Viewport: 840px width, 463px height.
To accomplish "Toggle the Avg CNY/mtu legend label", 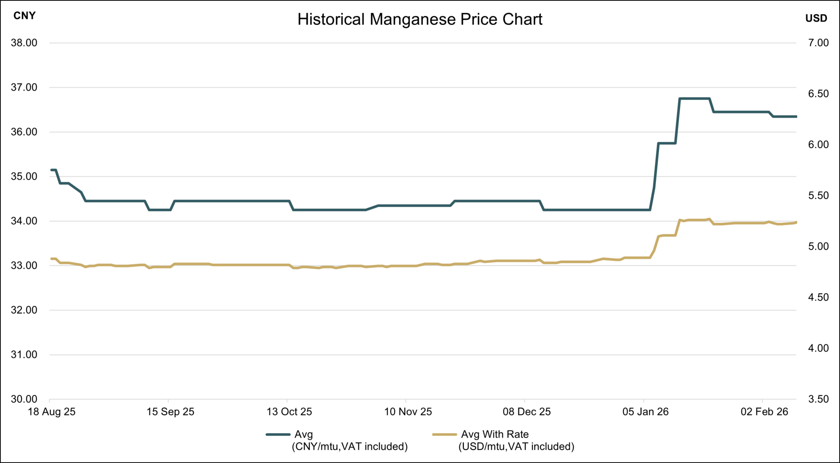I will [350, 440].
